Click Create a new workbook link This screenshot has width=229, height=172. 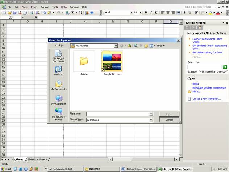tap(207, 99)
